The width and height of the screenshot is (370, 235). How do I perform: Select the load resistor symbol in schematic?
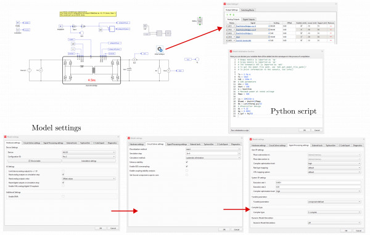point(159,70)
